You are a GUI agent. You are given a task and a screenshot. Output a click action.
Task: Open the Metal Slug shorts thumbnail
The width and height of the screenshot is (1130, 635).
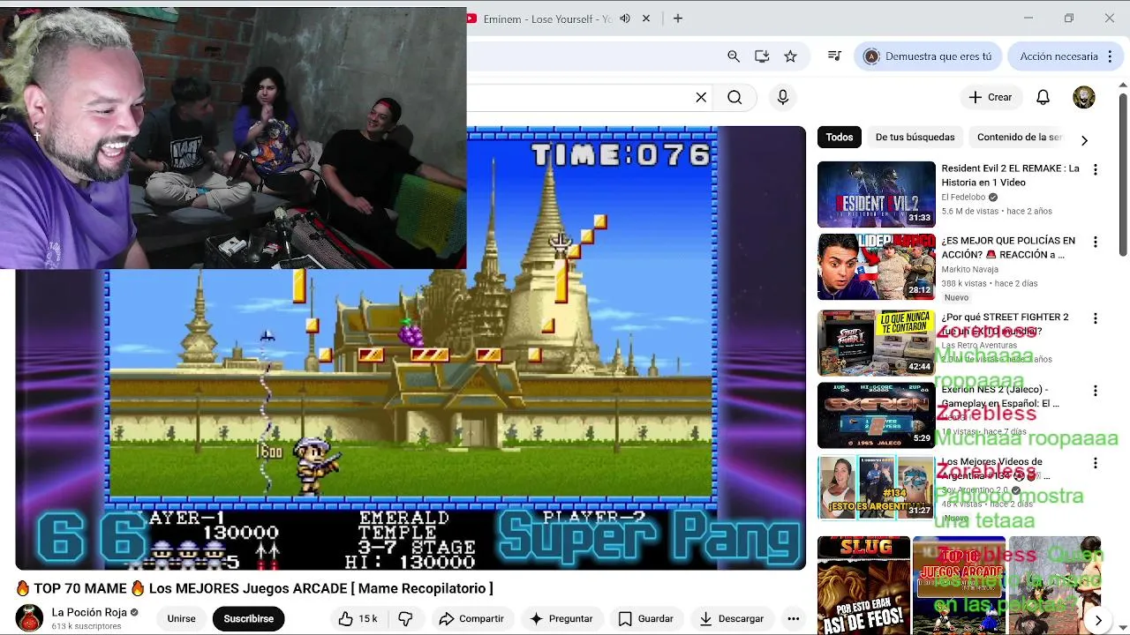863,585
